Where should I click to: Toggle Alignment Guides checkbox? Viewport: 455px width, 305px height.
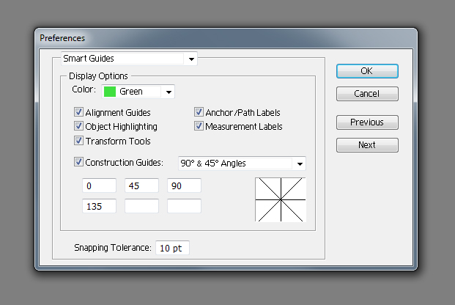point(79,113)
